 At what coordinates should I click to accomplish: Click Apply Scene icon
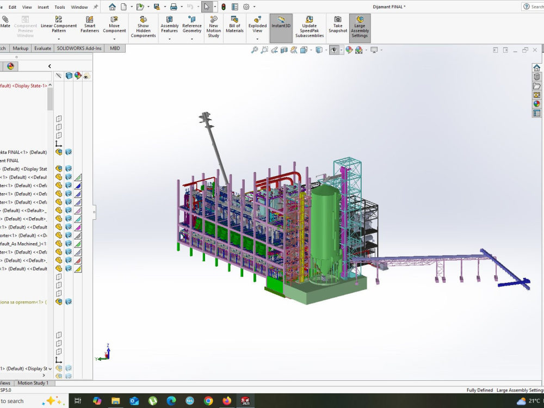tap(358, 50)
